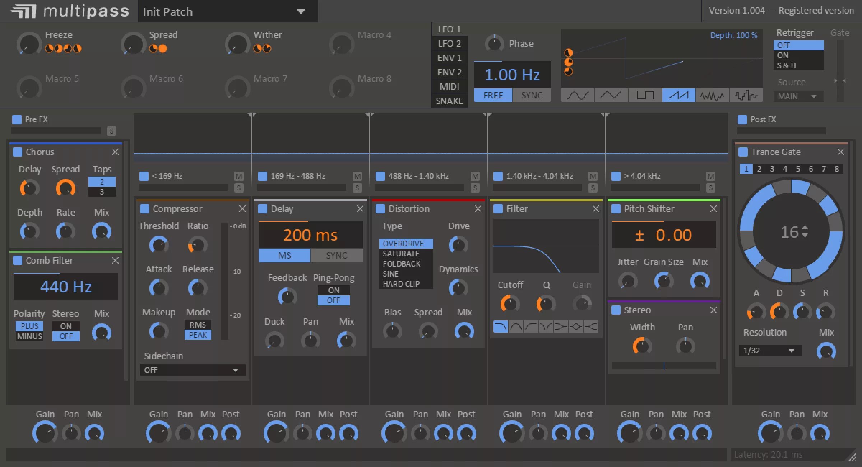Set LFO rate mode to SYNC
862x467 pixels.
(532, 95)
